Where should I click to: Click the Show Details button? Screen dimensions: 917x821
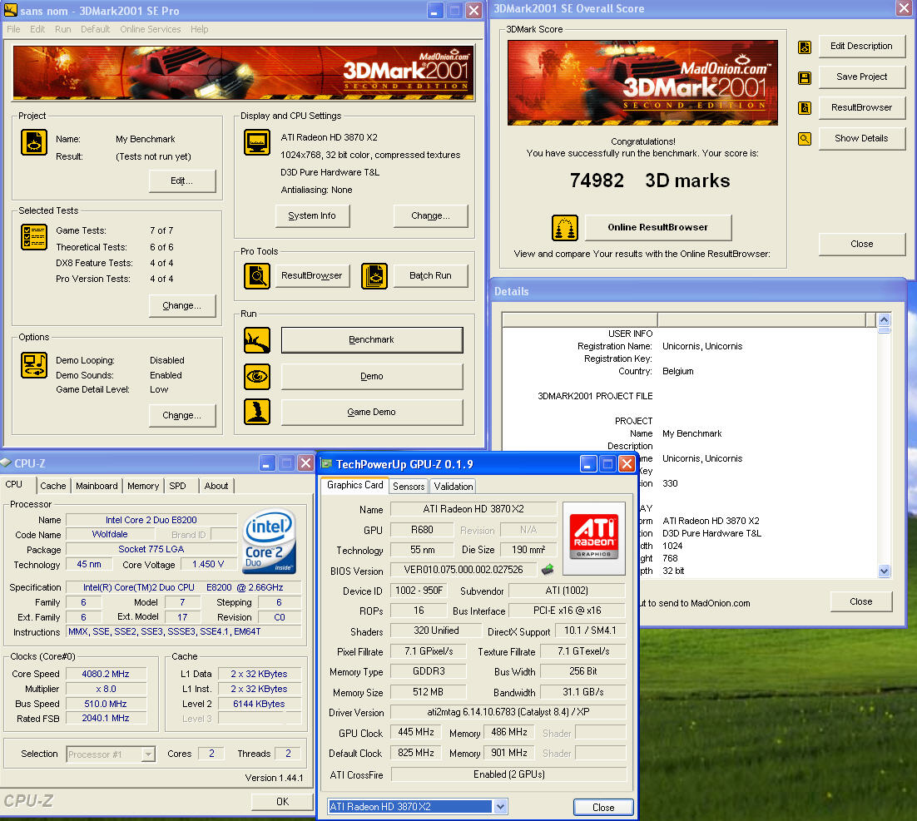pos(861,139)
